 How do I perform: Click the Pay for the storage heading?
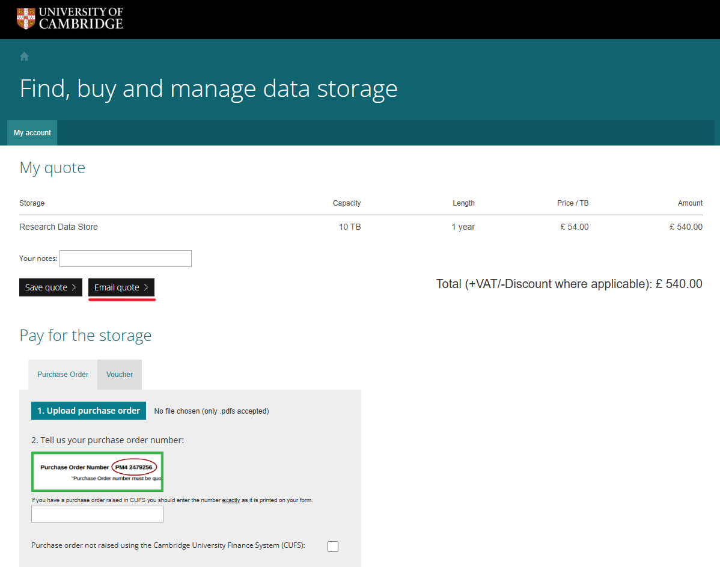coord(85,336)
